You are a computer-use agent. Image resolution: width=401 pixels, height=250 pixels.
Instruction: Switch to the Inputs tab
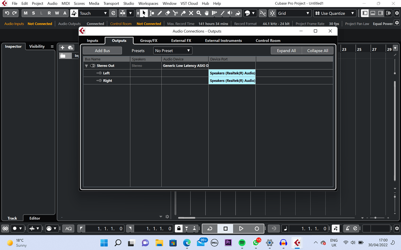coord(92,41)
